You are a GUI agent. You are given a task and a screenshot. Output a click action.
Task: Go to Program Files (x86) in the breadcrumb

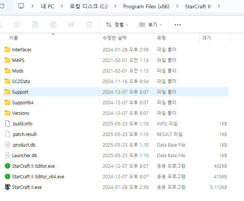pos(146,6)
